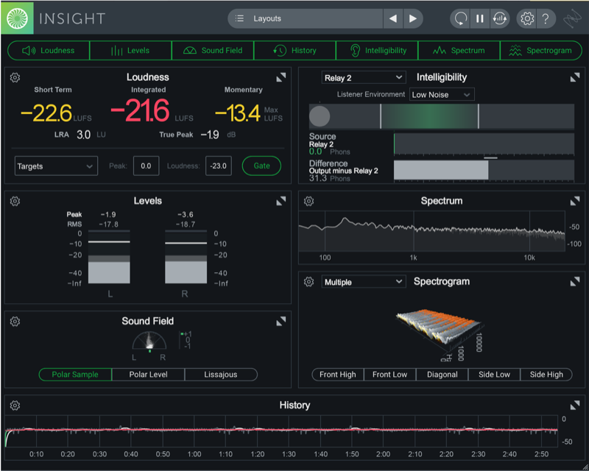The width and height of the screenshot is (589, 471).
Task: Open the Low Noise environment dropdown
Action: tap(442, 95)
